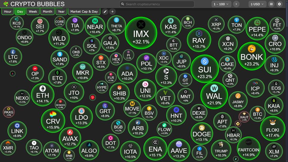Screen dimensions: 288x162
Task: Select the BONK +23.2% bubble
Action: click(252, 56)
